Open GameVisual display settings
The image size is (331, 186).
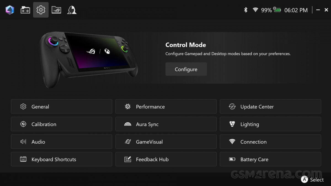[x=166, y=142]
